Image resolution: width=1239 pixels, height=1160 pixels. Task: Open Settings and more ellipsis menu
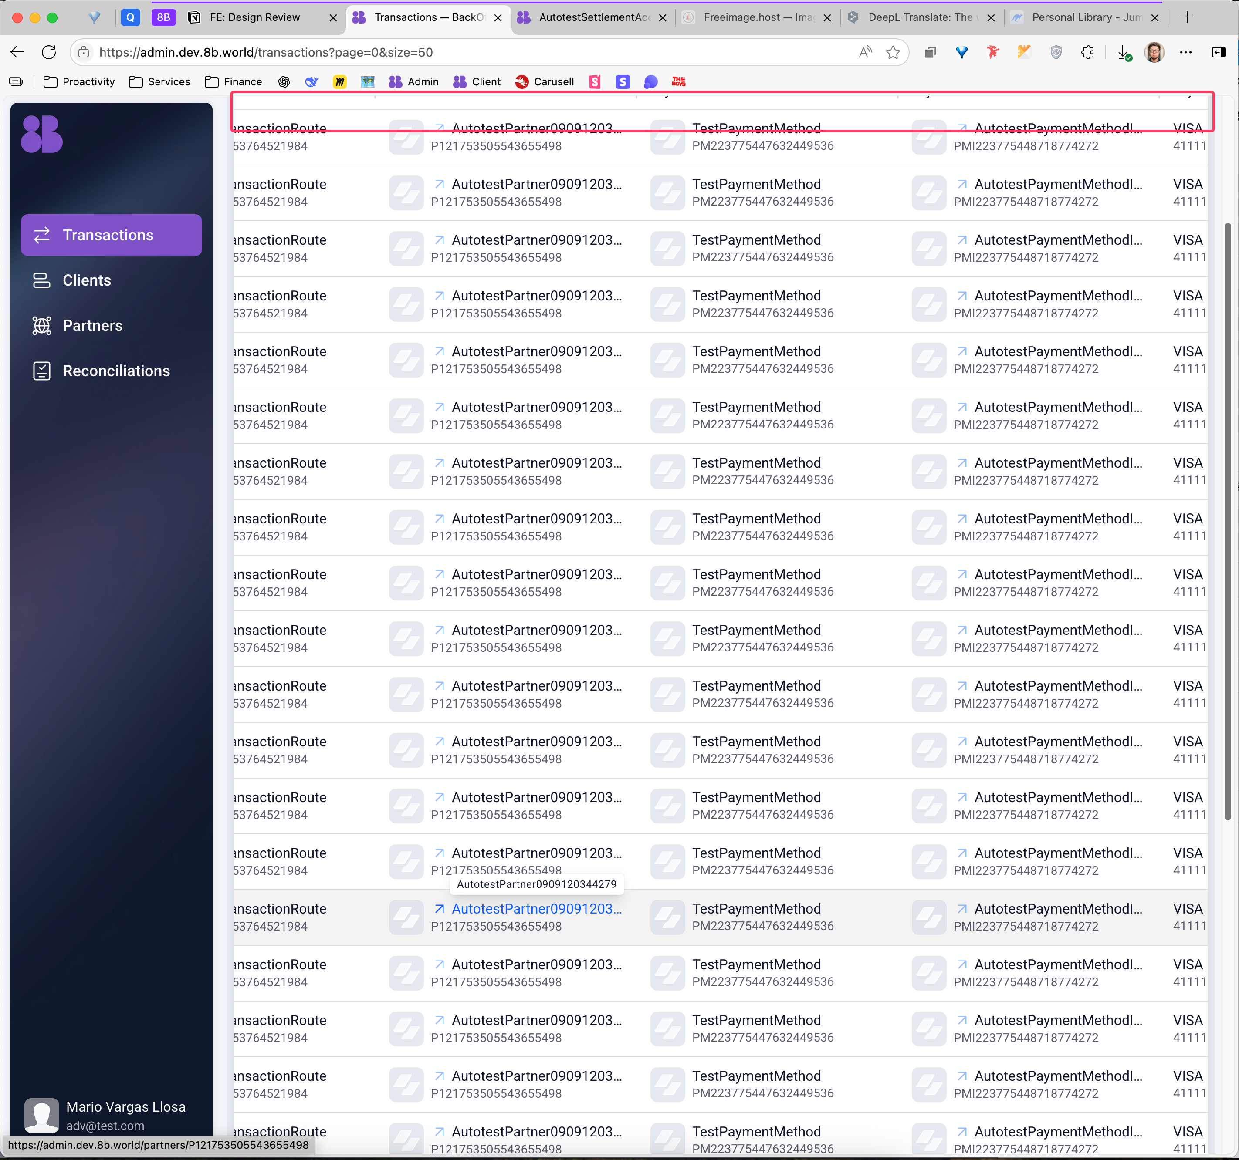[1186, 52]
